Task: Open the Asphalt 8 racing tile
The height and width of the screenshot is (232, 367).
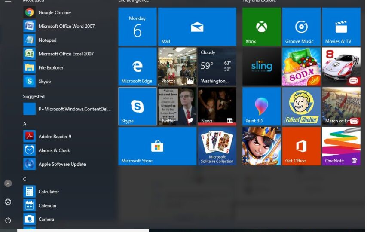Action: pyautogui.click(x=341, y=67)
